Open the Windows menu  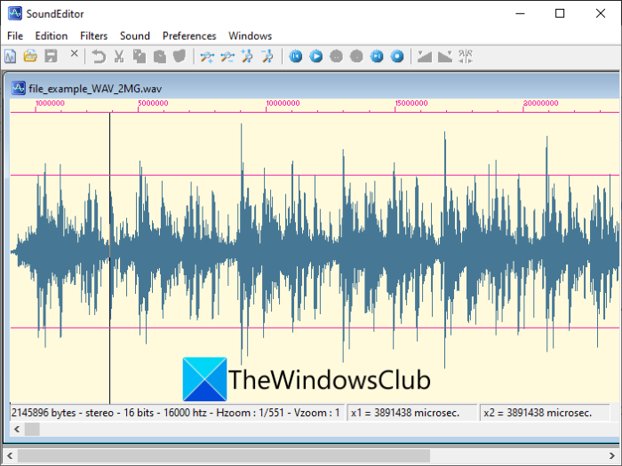(x=250, y=36)
